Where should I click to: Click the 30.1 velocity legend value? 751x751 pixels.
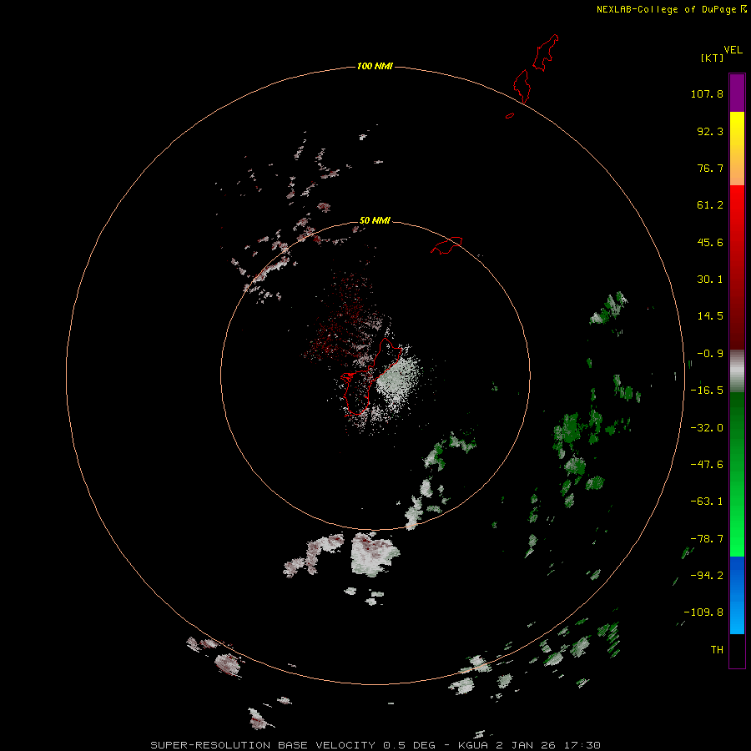click(710, 280)
